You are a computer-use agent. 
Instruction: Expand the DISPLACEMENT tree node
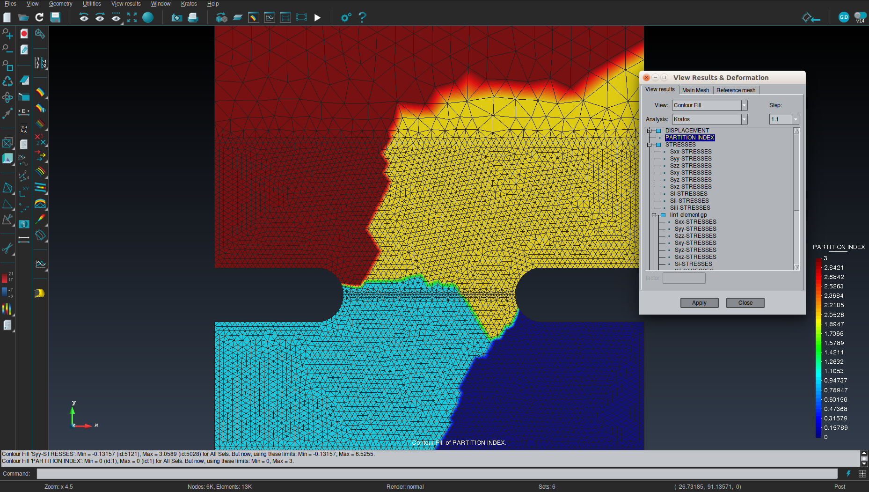tap(650, 131)
